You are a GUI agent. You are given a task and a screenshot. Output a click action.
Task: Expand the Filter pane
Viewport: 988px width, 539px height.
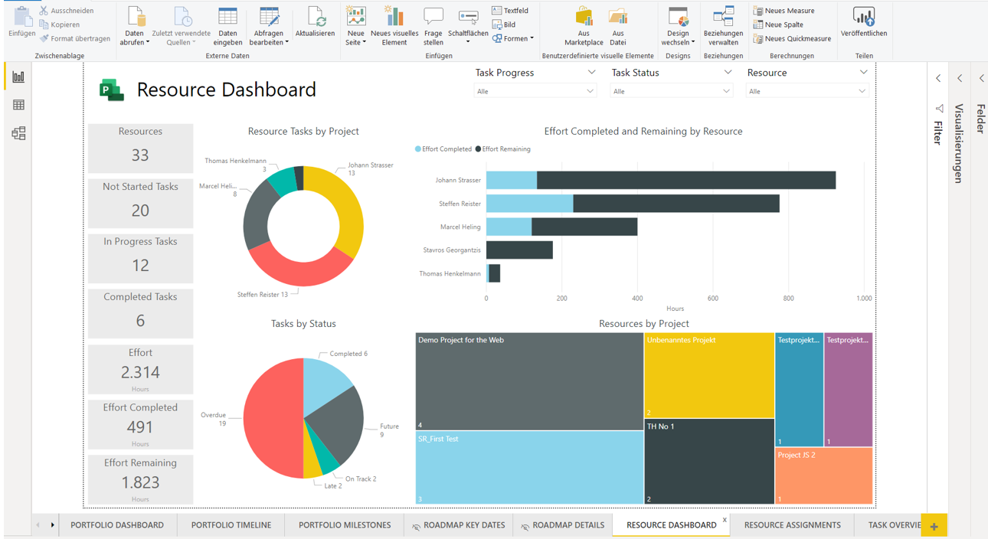[938, 78]
